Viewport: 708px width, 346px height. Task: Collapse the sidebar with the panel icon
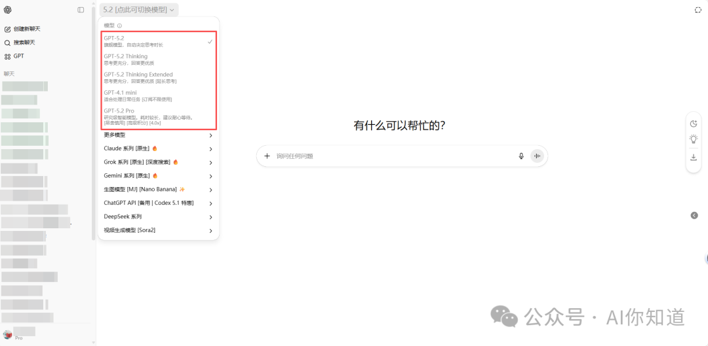pos(81,10)
